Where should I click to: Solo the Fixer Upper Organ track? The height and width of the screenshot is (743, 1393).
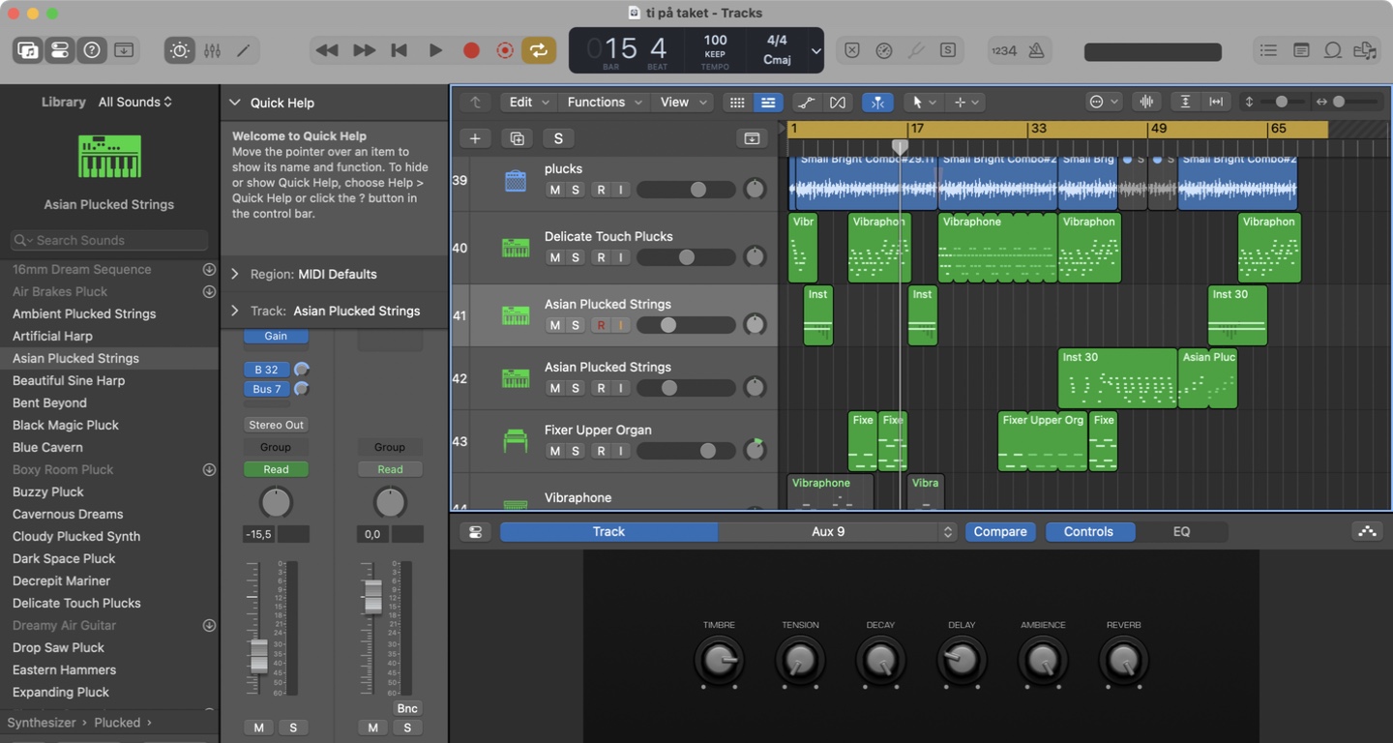(x=576, y=451)
